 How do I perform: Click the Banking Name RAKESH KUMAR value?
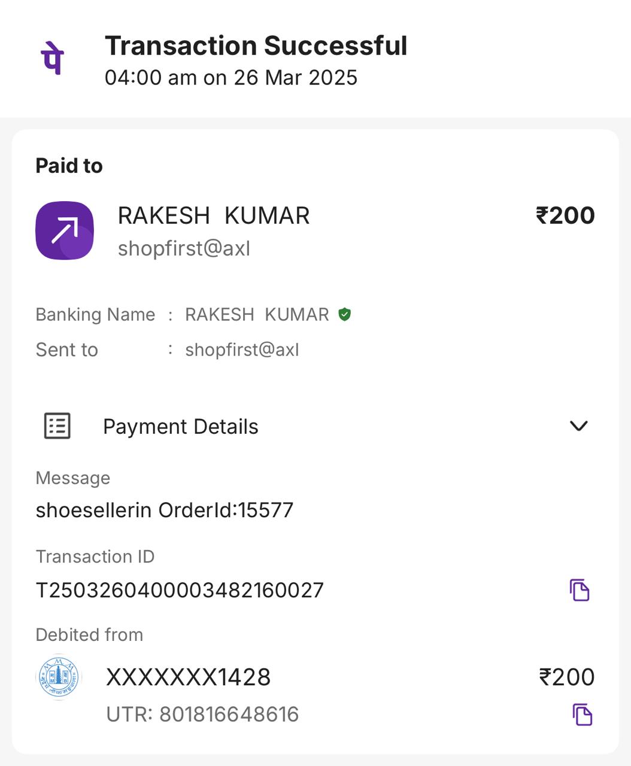pos(257,314)
